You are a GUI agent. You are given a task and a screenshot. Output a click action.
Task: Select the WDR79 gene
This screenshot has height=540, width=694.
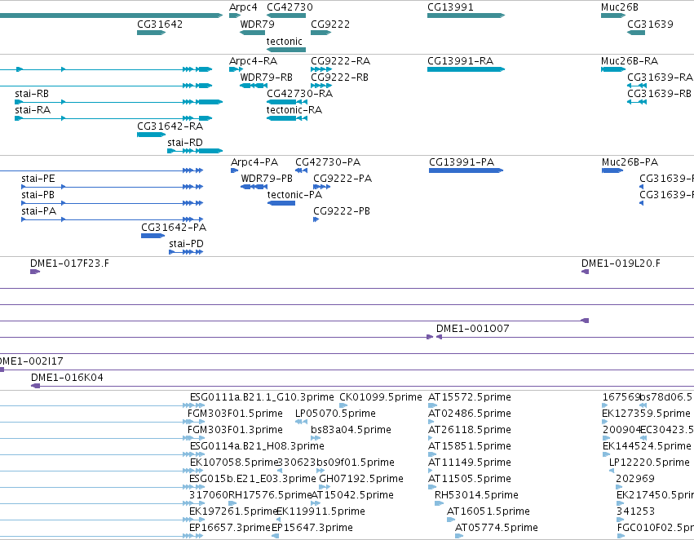click(x=252, y=33)
